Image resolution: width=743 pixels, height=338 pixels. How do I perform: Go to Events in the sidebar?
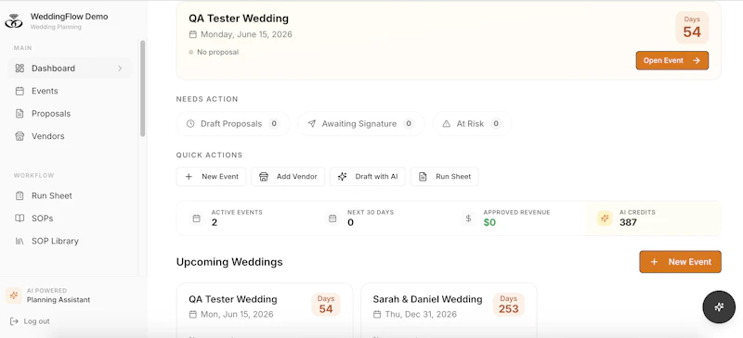(x=70, y=91)
